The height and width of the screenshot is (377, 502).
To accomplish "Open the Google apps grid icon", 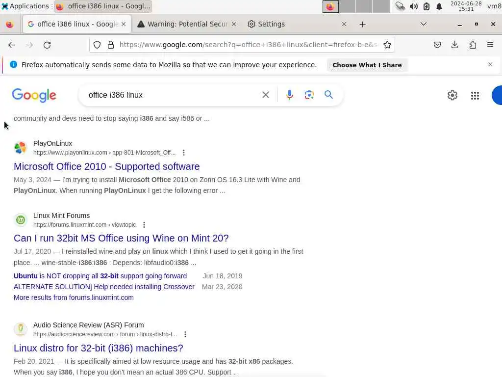I will tap(475, 96).
